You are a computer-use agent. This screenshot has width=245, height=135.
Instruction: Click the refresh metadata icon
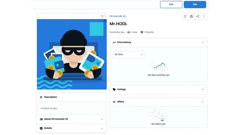(185, 16)
